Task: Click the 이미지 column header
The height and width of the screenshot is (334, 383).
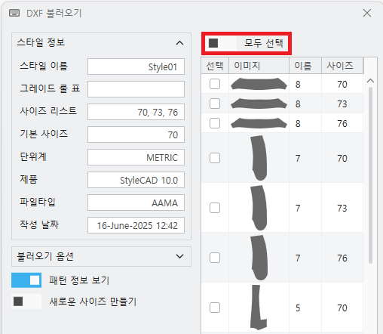Action: click(x=259, y=66)
